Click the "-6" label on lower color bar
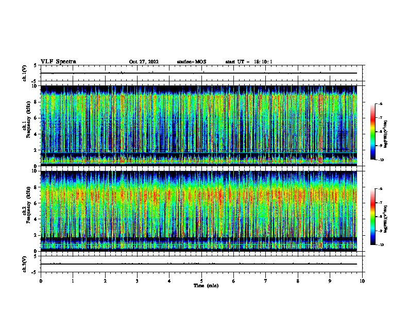This screenshot has width=408, height=315. 380,189
